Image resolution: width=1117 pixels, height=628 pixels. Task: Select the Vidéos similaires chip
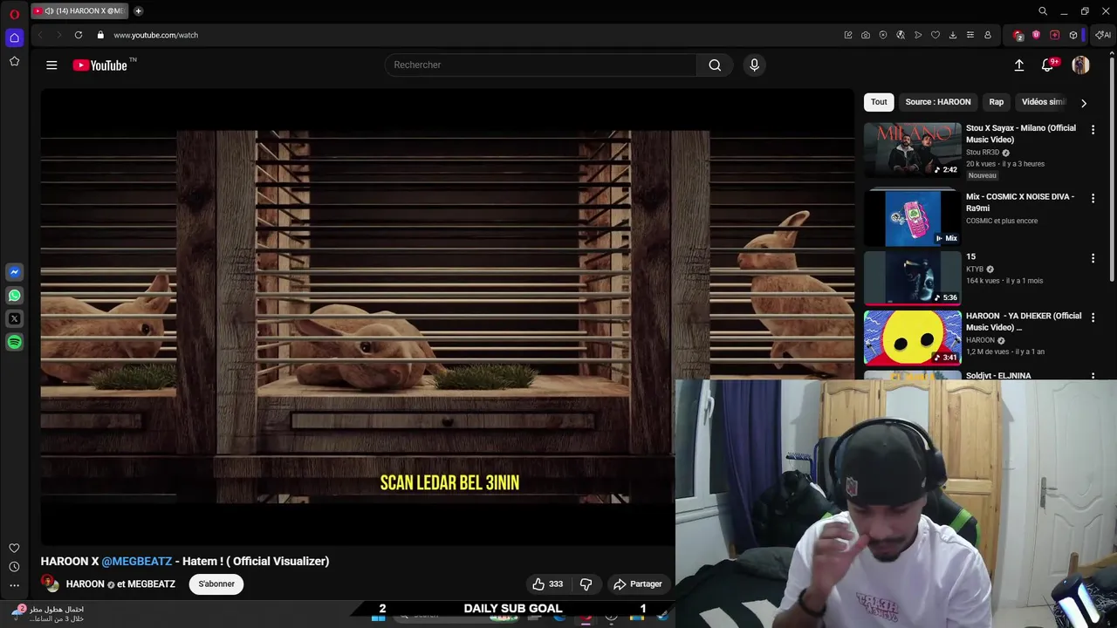tap(1044, 102)
